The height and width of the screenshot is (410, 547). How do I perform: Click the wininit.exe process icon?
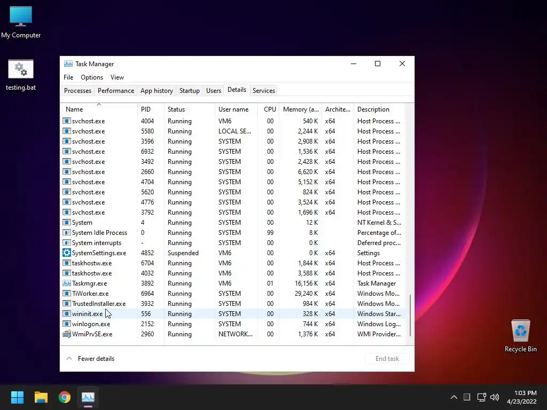click(x=67, y=314)
